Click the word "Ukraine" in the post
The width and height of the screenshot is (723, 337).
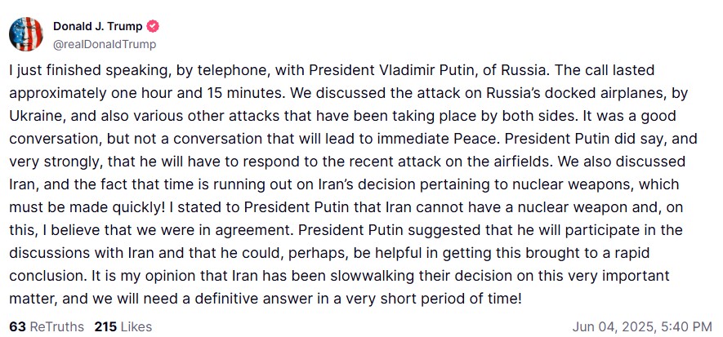36,116
